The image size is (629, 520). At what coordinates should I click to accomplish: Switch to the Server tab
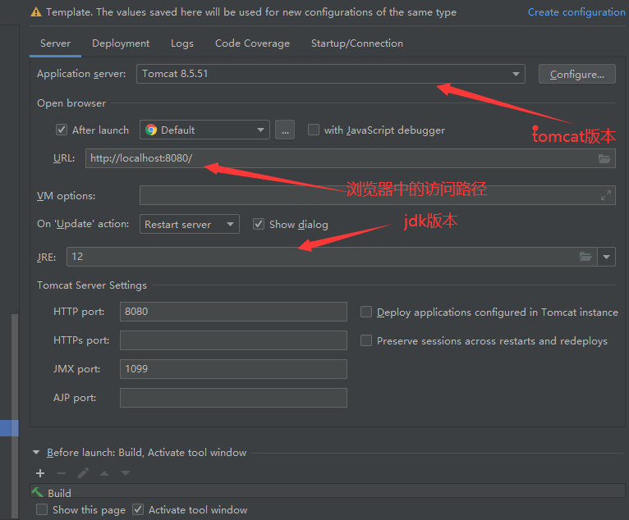[x=55, y=43]
